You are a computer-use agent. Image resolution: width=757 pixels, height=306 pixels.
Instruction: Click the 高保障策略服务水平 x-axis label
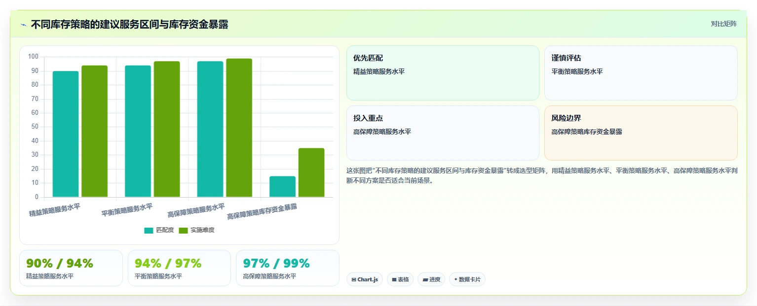click(196, 210)
